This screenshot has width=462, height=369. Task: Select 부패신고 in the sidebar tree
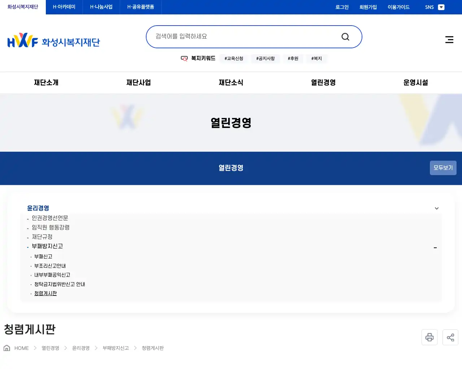43,256
